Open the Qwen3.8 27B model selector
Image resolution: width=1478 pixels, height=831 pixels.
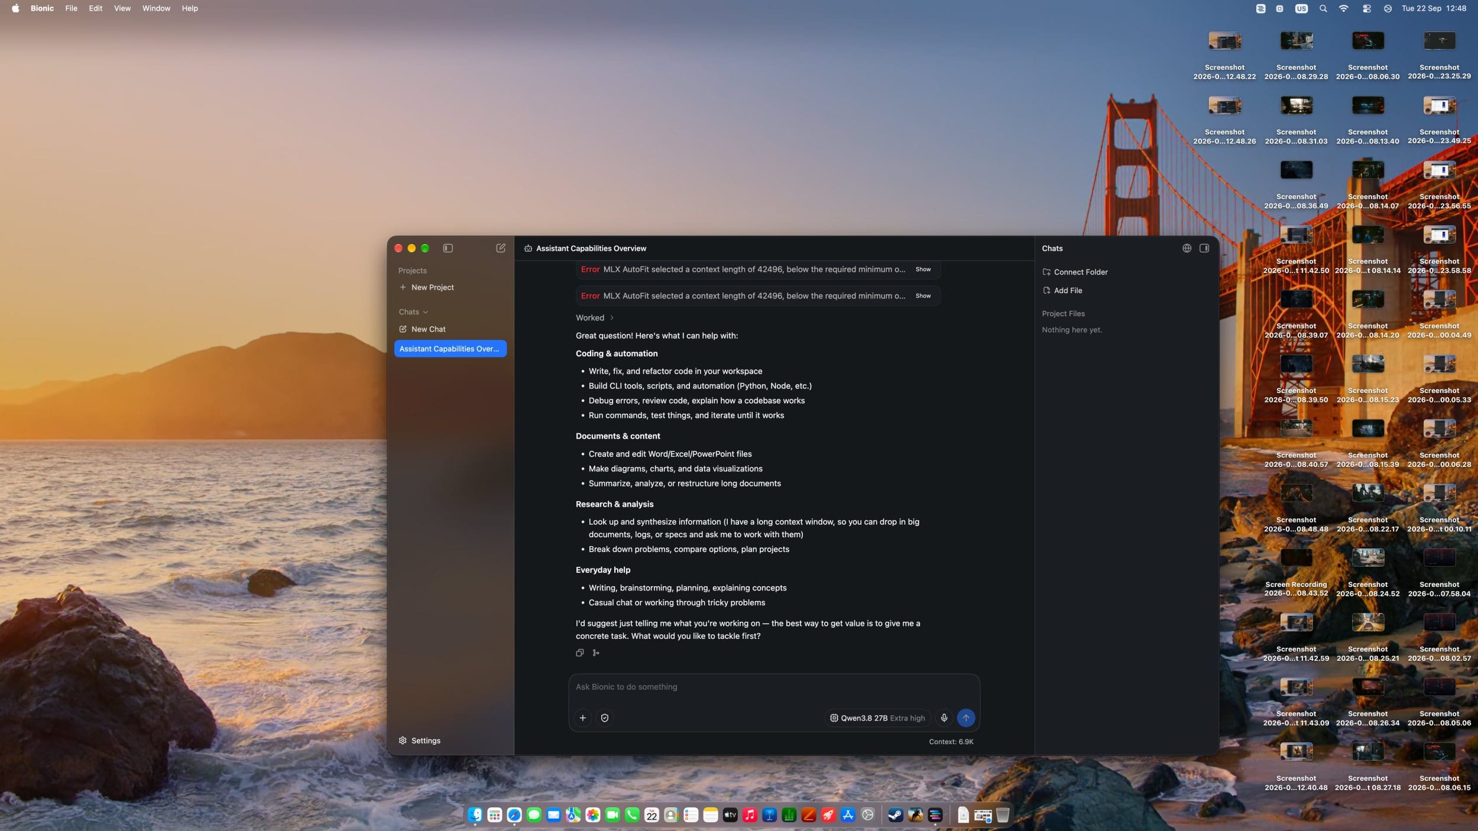[x=877, y=718]
